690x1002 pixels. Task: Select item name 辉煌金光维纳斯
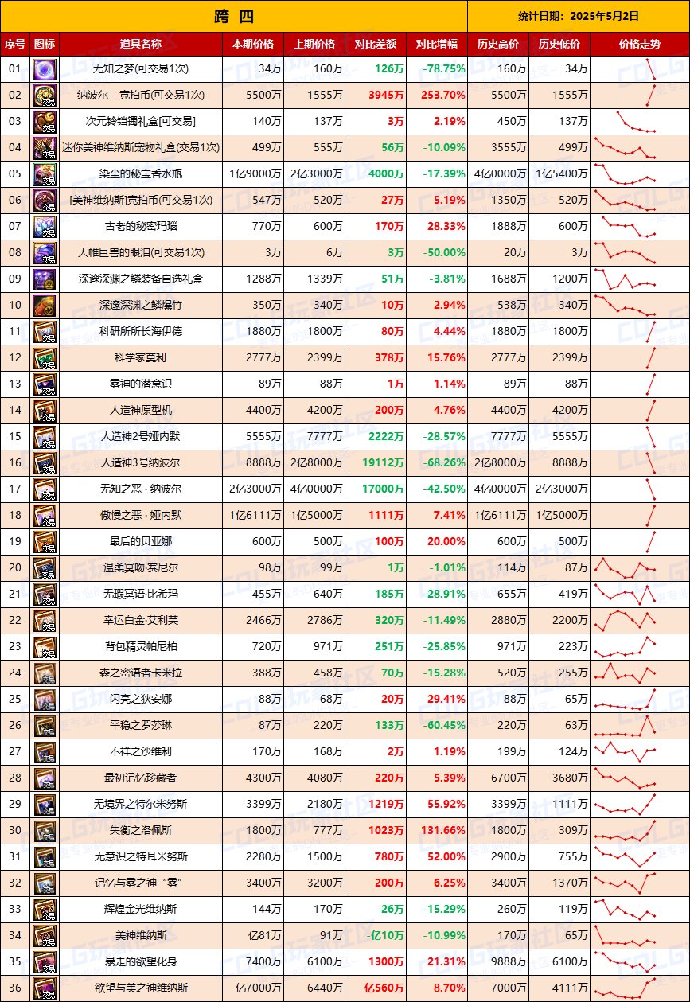tap(141, 909)
